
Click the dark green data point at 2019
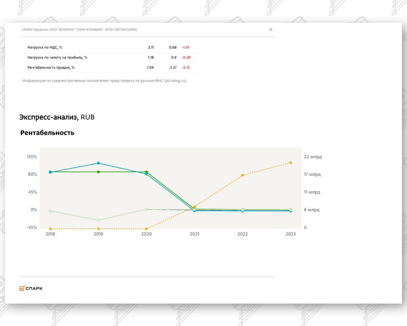[98, 172]
